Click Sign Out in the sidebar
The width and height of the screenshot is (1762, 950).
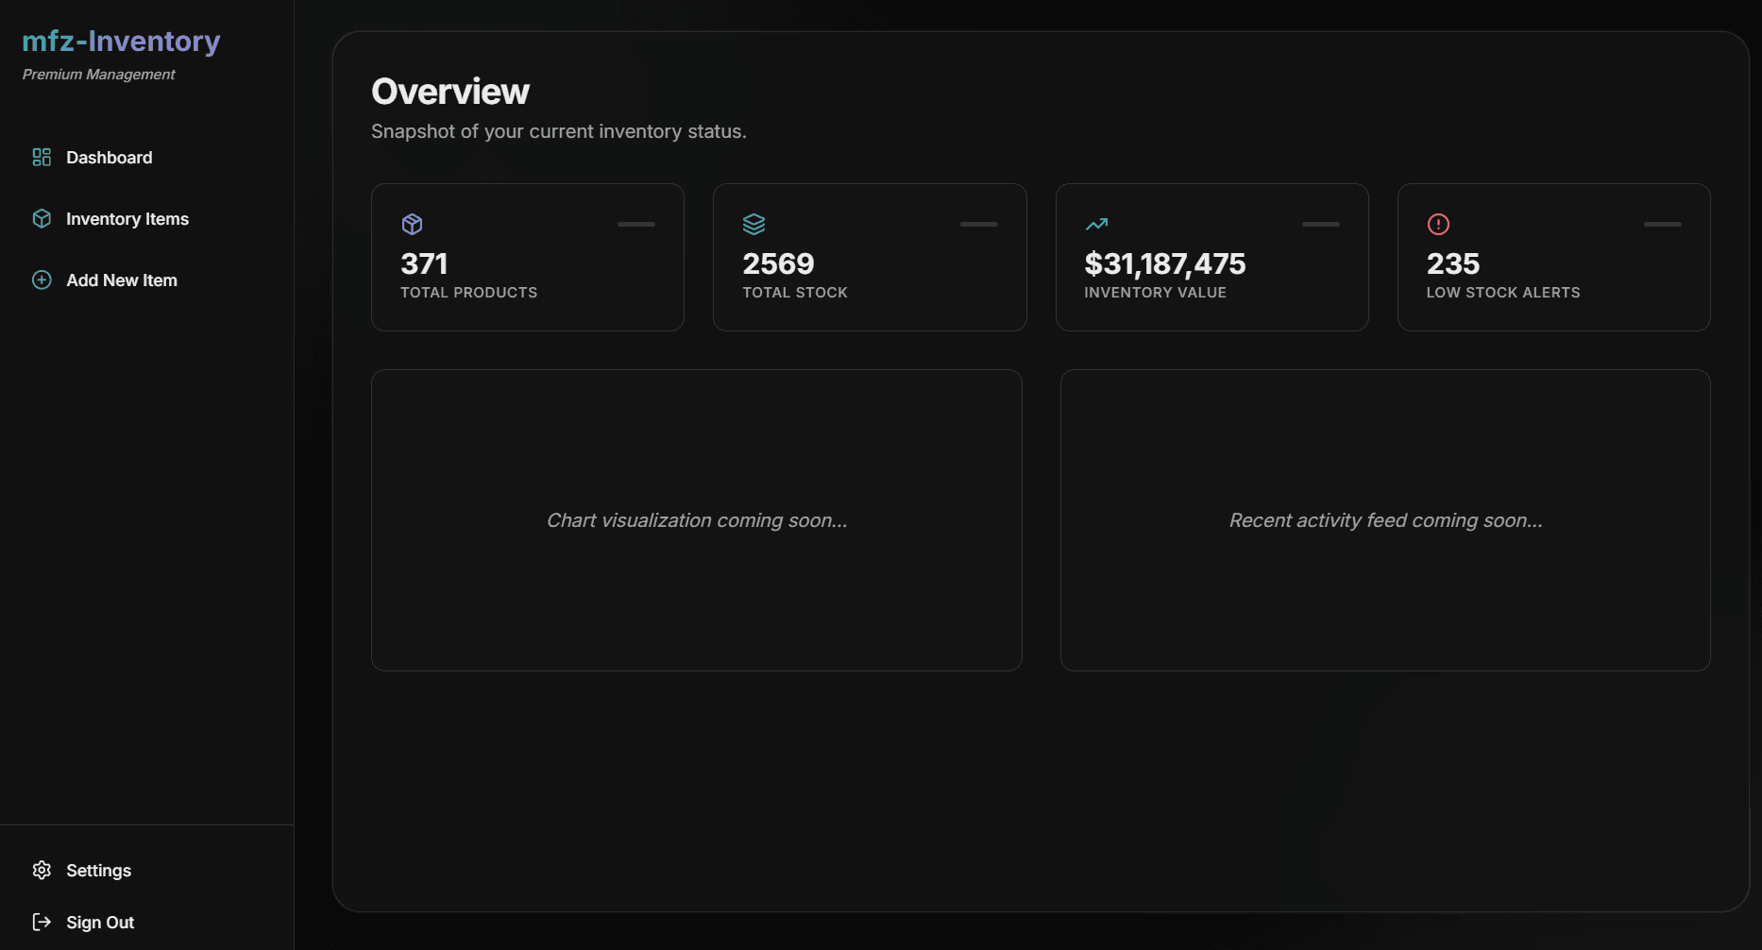click(x=99, y=922)
